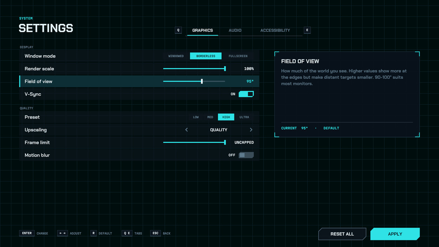Click the Upscaling value QUALITY
The height and width of the screenshot is (247, 439).
219,130
